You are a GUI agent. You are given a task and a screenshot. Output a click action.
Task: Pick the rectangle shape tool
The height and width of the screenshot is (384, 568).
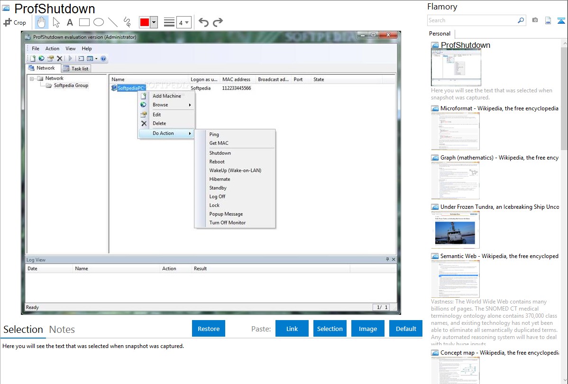(x=84, y=22)
